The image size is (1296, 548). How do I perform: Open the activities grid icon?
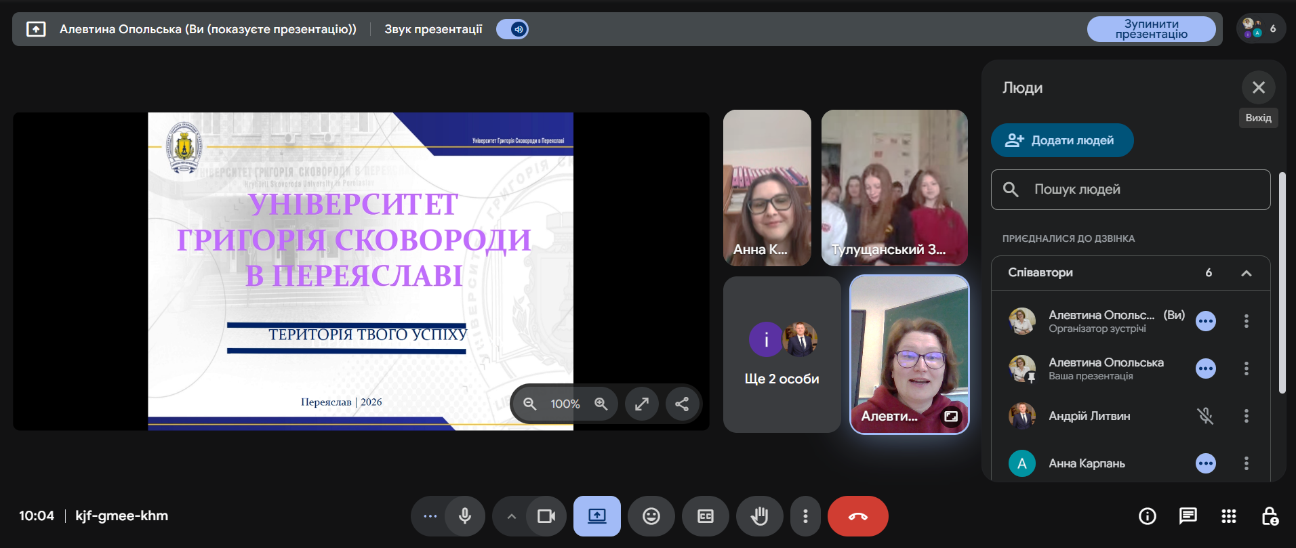tap(1228, 516)
